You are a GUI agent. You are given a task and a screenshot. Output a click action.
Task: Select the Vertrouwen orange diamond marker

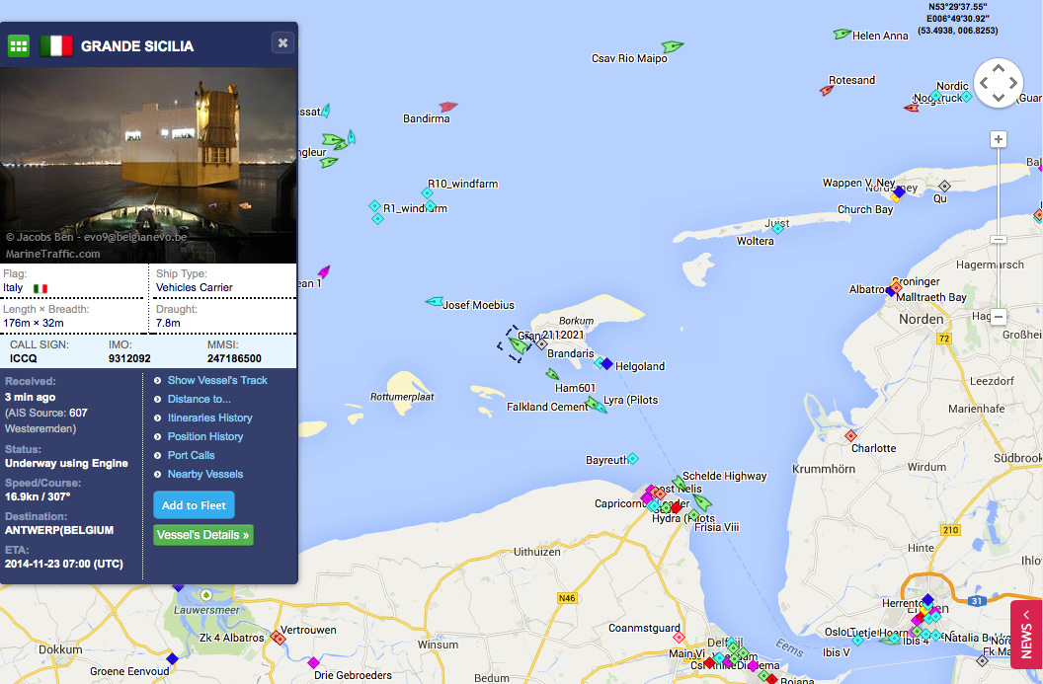point(278,638)
